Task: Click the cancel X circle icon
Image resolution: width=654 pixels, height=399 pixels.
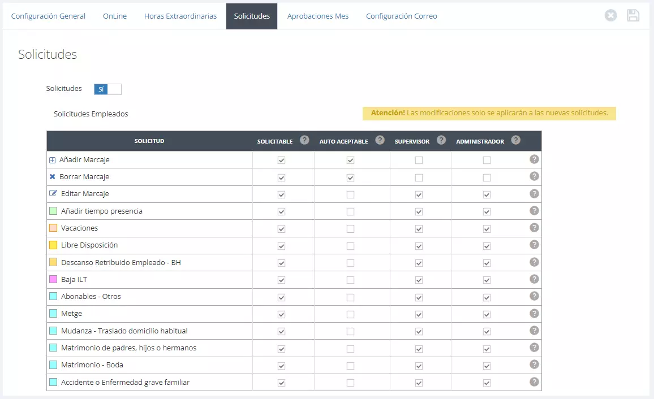Action: point(610,15)
